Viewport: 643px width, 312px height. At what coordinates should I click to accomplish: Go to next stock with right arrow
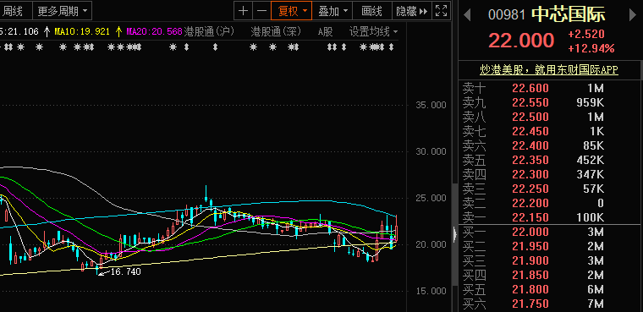633,15
